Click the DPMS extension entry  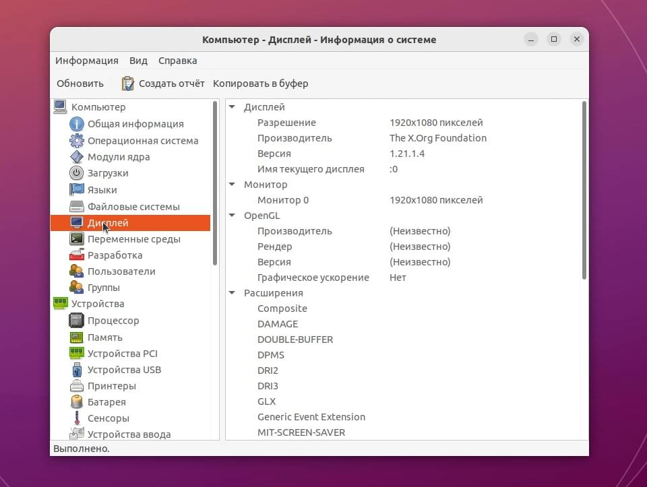[x=271, y=355]
